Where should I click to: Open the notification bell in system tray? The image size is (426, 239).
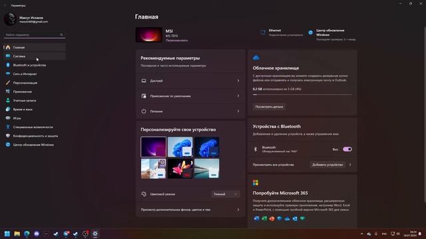420,234
